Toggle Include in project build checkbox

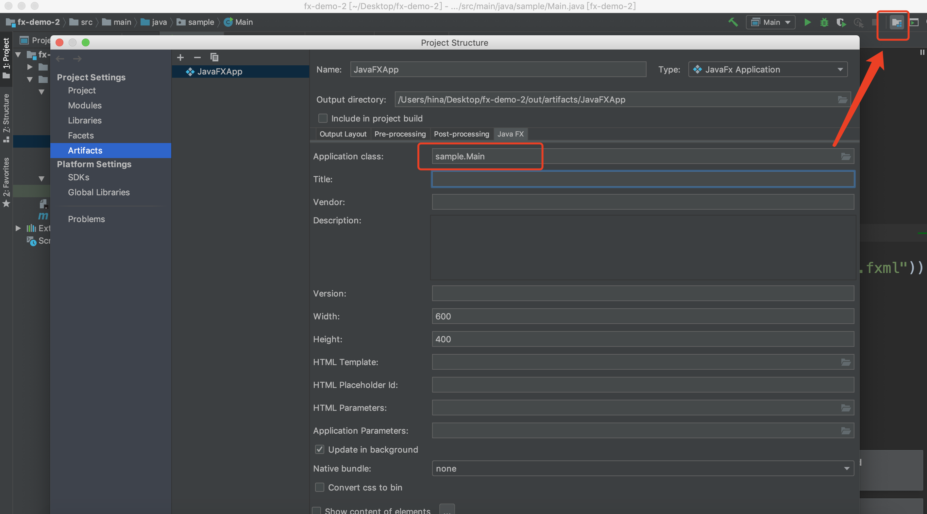point(323,118)
